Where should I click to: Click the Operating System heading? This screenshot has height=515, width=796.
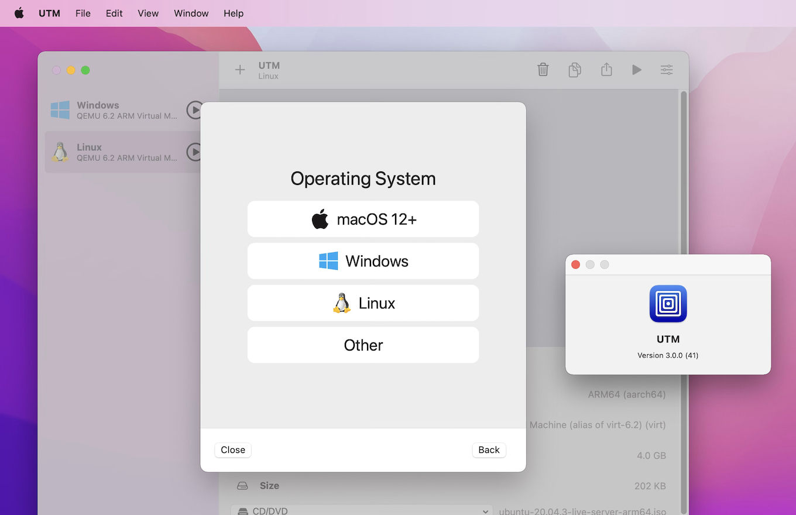[x=363, y=178]
